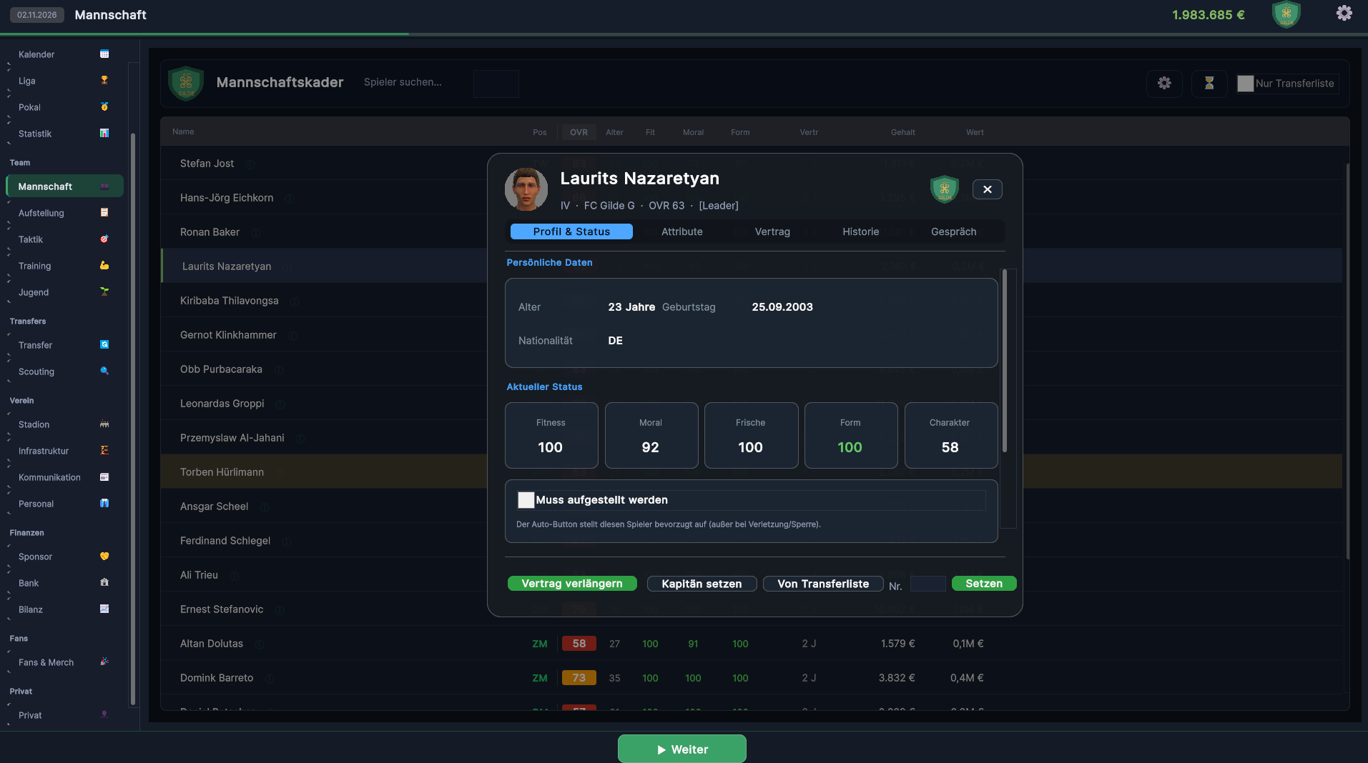The height and width of the screenshot is (763, 1368).
Task: Open the Vertrag tab
Action: pyautogui.click(x=772, y=231)
